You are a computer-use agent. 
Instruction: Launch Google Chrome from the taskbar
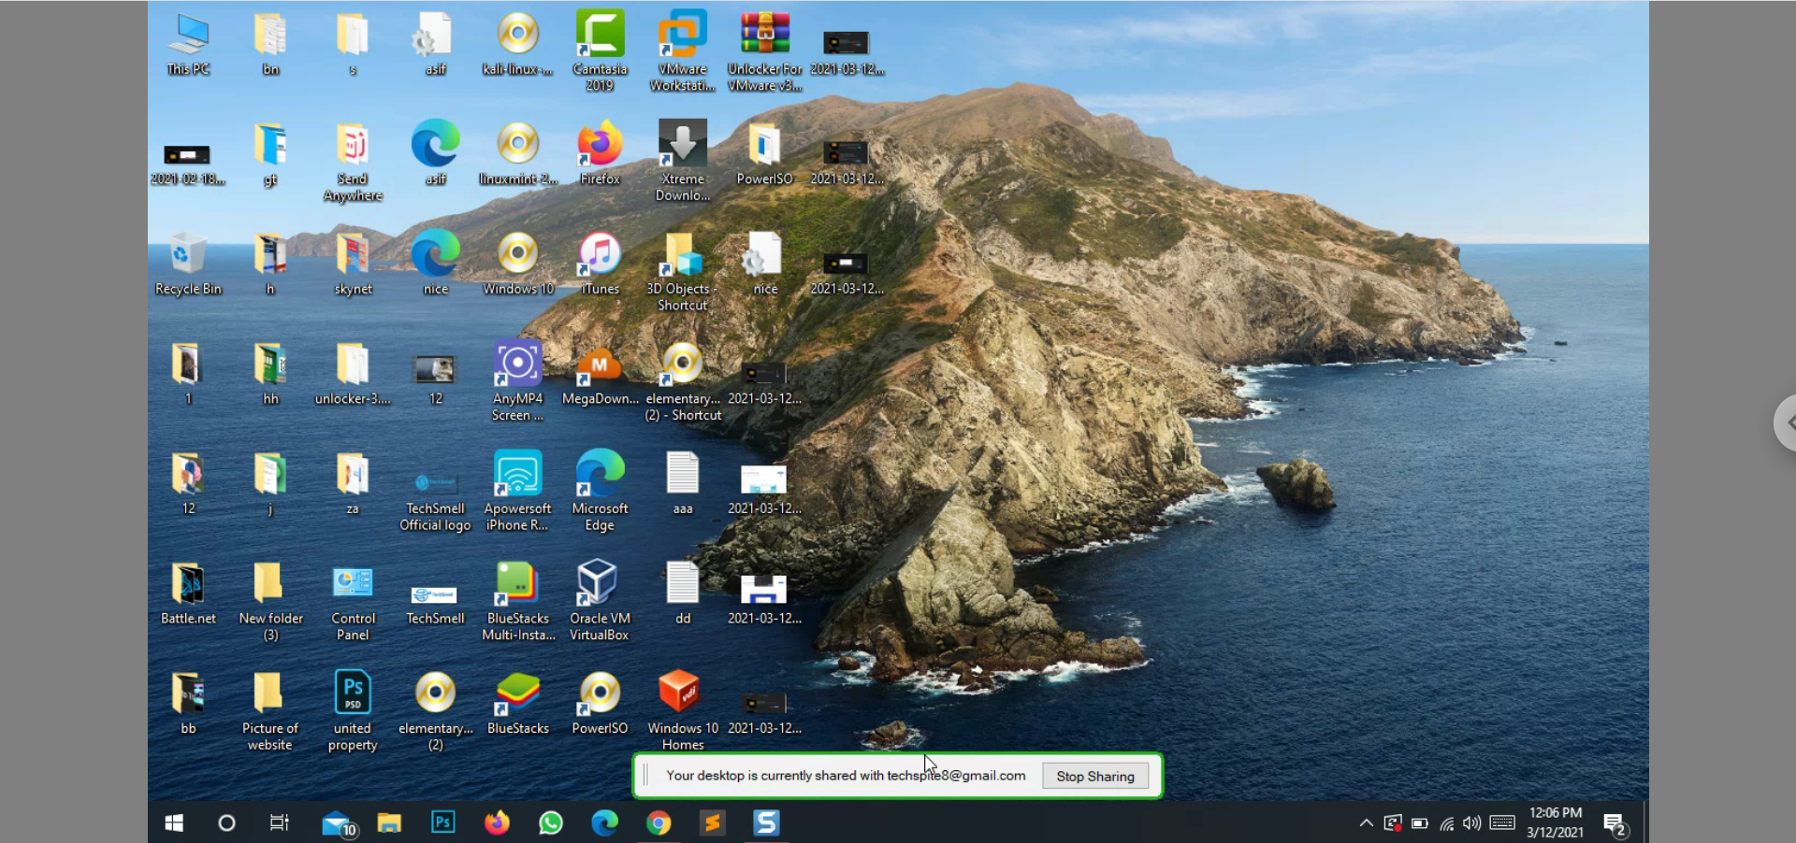(659, 822)
